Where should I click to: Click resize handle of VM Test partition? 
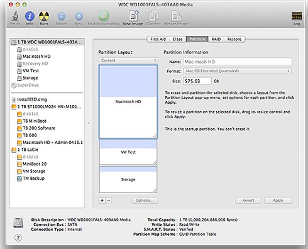pyautogui.click(x=155, y=162)
